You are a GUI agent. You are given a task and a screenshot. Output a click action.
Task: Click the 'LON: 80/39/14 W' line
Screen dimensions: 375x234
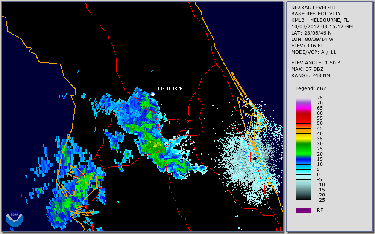(x=312, y=39)
